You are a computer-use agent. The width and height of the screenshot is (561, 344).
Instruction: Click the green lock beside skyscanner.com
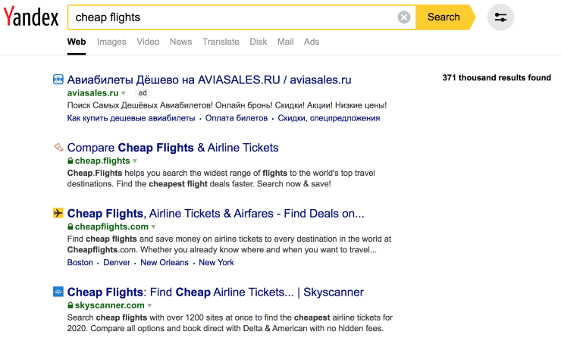click(71, 305)
